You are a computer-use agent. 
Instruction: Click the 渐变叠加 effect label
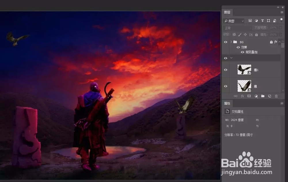pyautogui.click(x=251, y=52)
